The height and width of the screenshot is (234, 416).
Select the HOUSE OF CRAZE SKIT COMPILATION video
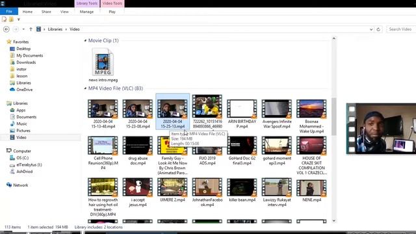click(311, 155)
